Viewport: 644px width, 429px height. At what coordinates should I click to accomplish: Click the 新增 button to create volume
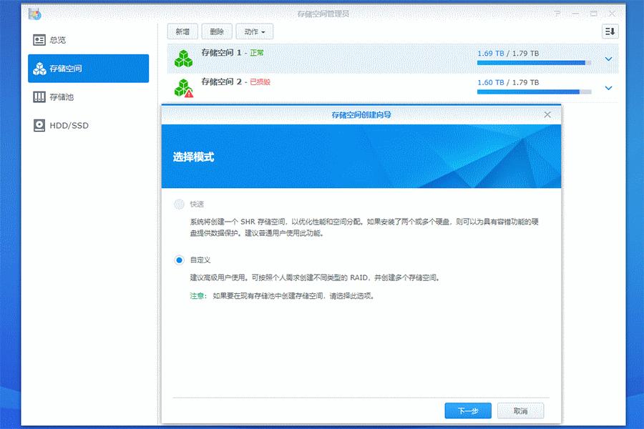[x=182, y=31]
